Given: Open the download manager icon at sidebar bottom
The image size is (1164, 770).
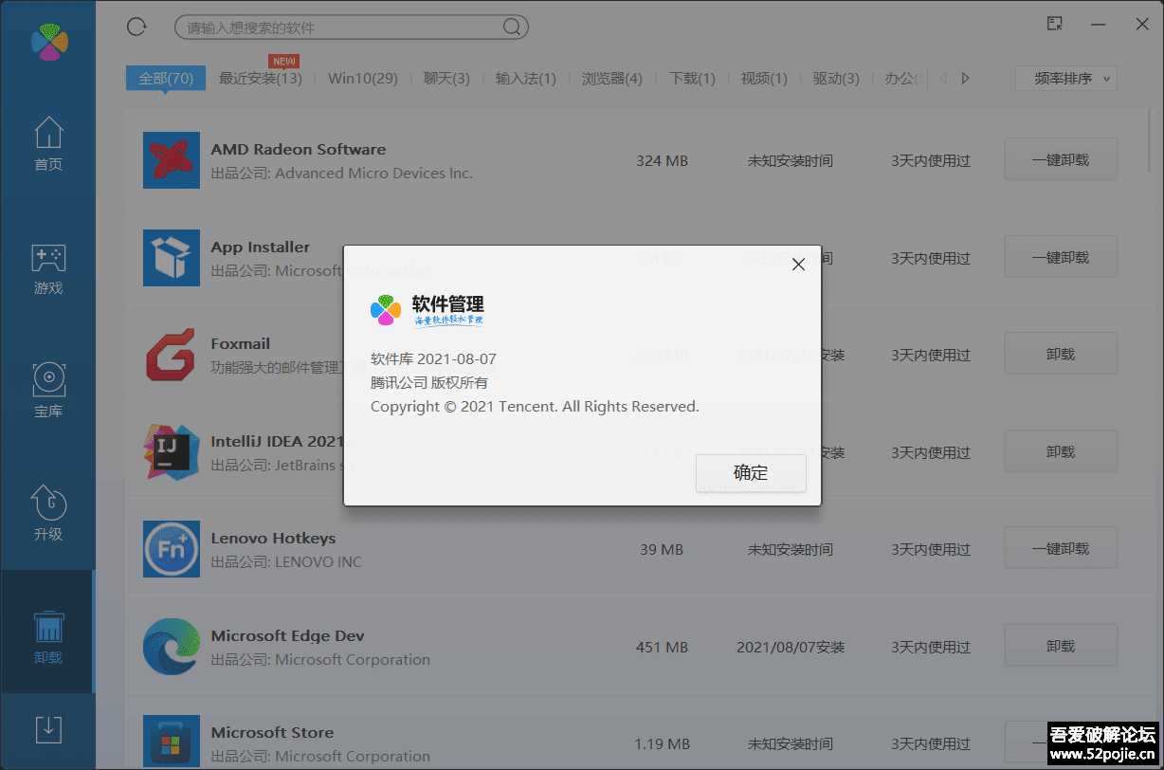Looking at the screenshot, I should 47,730.
